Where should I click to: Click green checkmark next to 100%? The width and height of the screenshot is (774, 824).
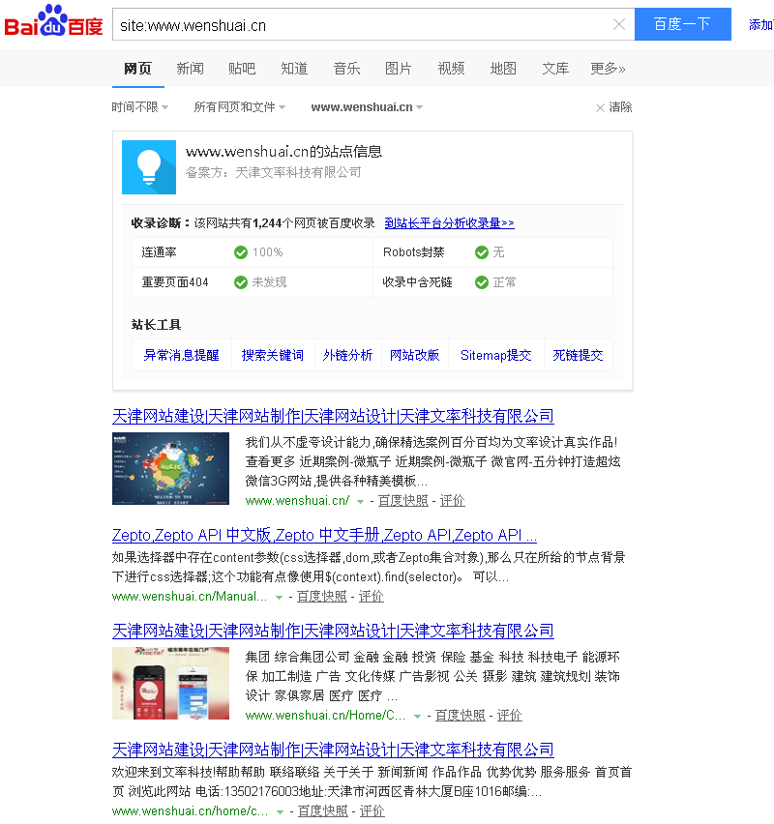(241, 252)
